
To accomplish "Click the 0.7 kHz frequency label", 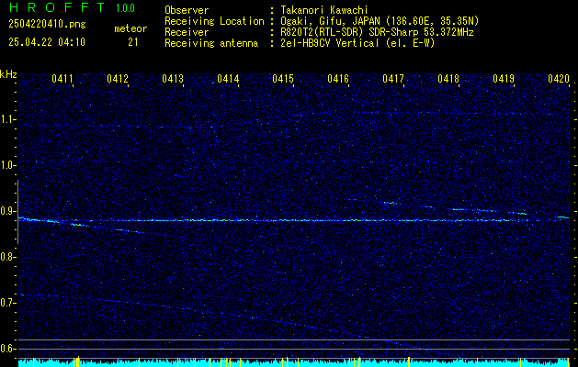I will coord(7,303).
